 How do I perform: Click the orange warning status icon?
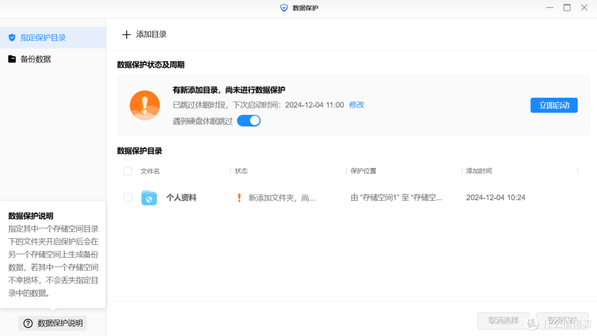(x=145, y=106)
